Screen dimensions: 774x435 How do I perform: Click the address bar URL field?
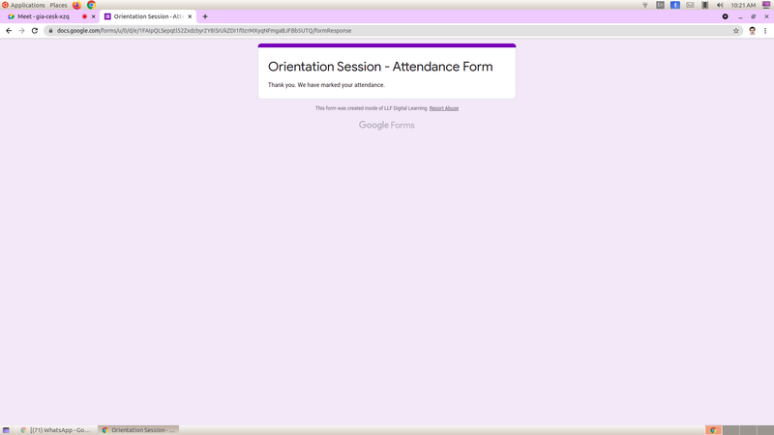pos(393,31)
